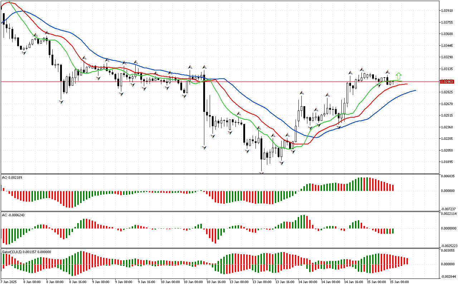Click the 14 Jan 16:00 time label
458x286 pixels.
(x=354, y=282)
